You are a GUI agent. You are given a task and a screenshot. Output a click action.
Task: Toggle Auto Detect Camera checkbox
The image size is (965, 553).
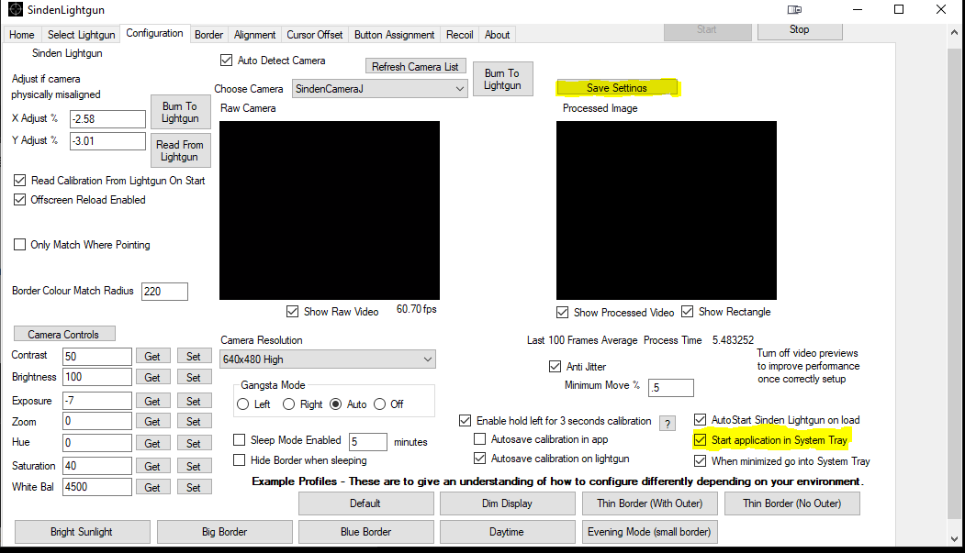coord(227,61)
